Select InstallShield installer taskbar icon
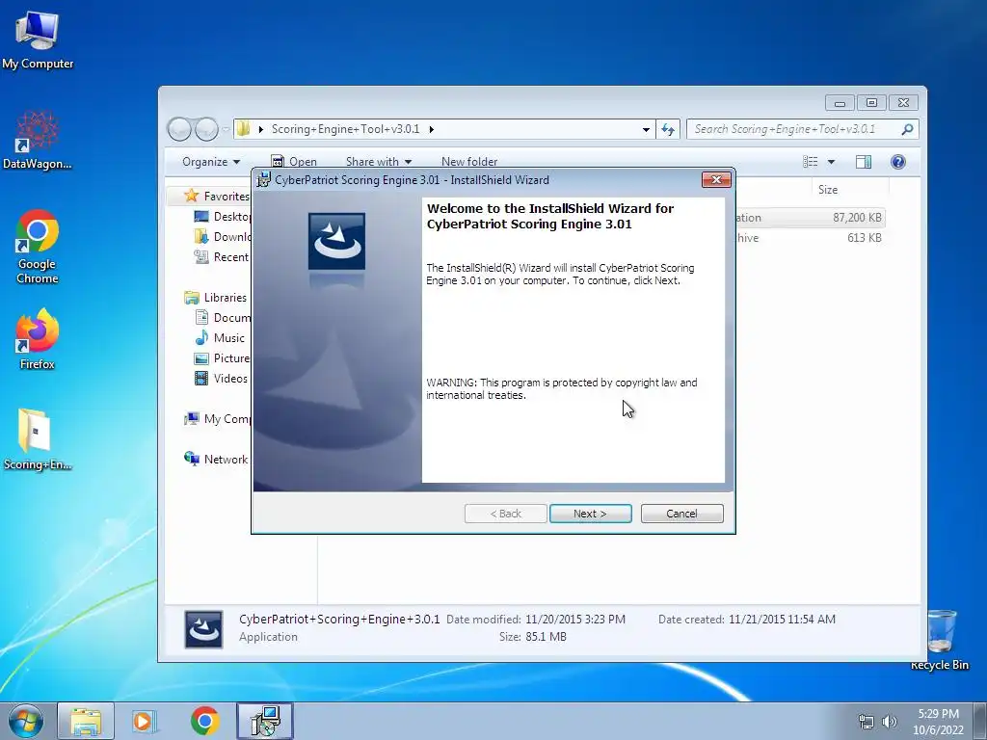This screenshot has width=987, height=740. point(265,721)
